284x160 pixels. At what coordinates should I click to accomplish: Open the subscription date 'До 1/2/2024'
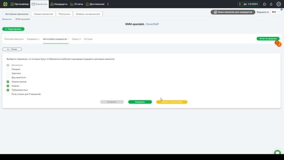click(250, 4)
